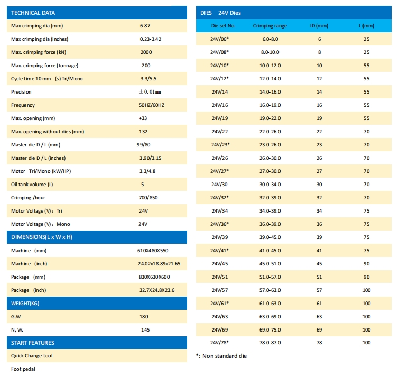Select the Oil tank volume (L) label
The width and height of the screenshot is (400, 377).
[x=32, y=185]
